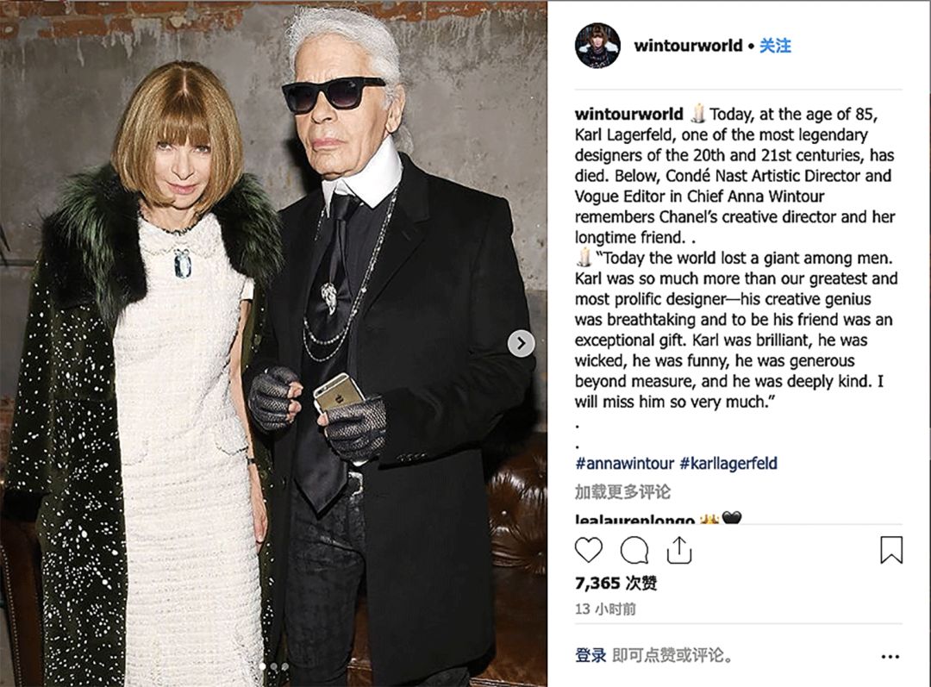This screenshot has height=687, width=931.
Task: Save post with bookmark icon
Action: (891, 550)
